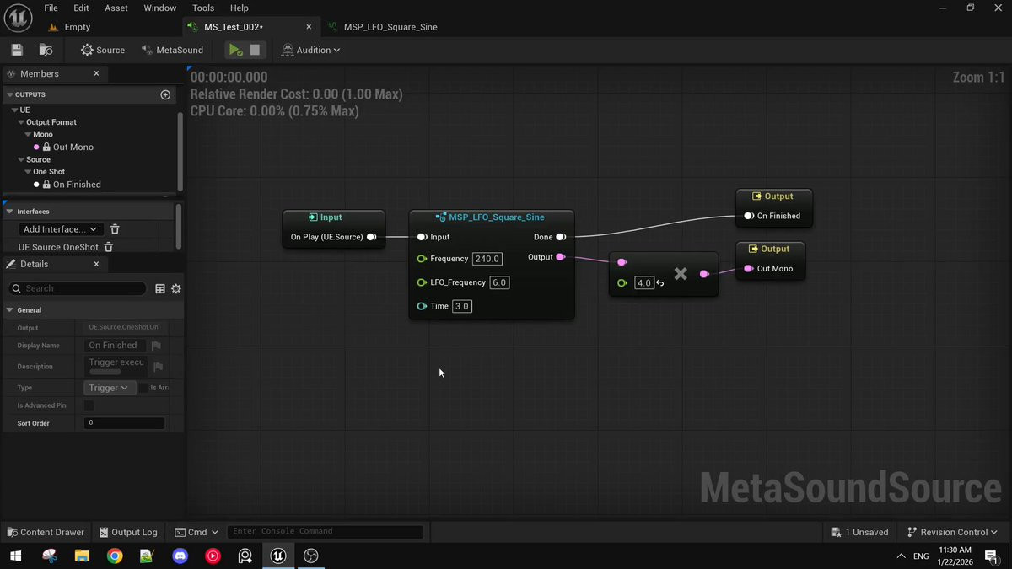
Task: Open the Cmd console type dropdown
Action: [196, 532]
